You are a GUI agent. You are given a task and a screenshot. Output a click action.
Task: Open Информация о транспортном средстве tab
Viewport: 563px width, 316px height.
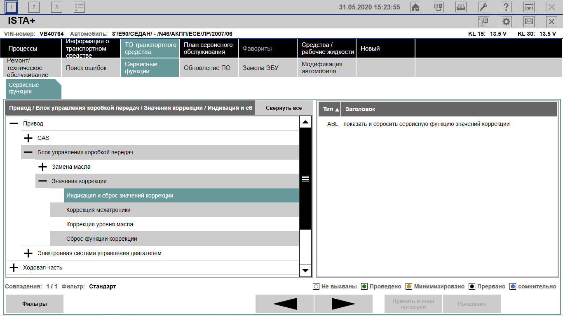[x=91, y=49]
